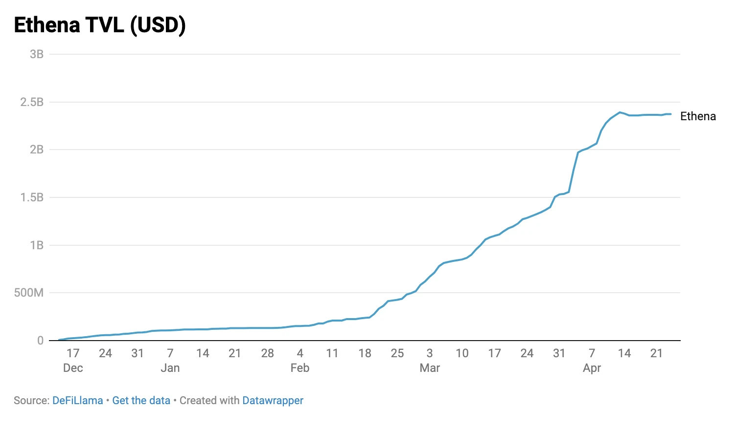736x431 pixels.
Task: Click the 500M y-axis label
Action: pos(29,293)
